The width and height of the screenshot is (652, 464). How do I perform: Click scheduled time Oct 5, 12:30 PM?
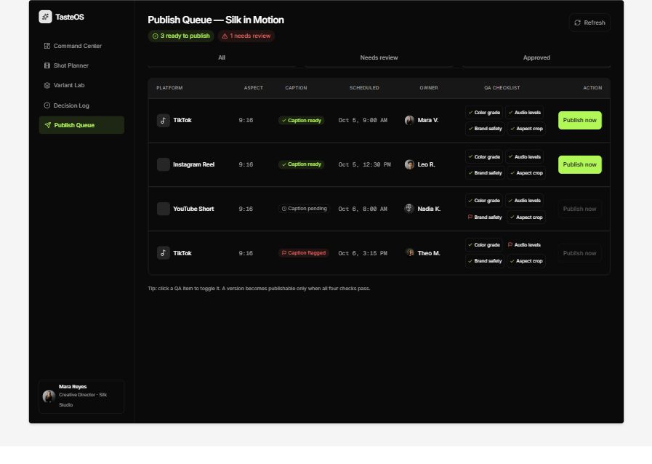click(x=364, y=164)
